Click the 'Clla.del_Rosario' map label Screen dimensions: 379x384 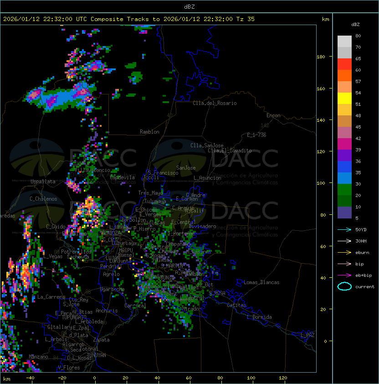click(x=215, y=103)
